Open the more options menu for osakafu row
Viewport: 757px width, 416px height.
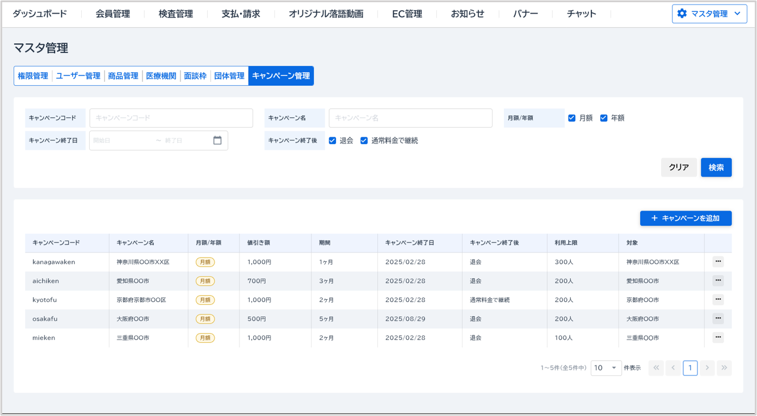[x=718, y=318]
